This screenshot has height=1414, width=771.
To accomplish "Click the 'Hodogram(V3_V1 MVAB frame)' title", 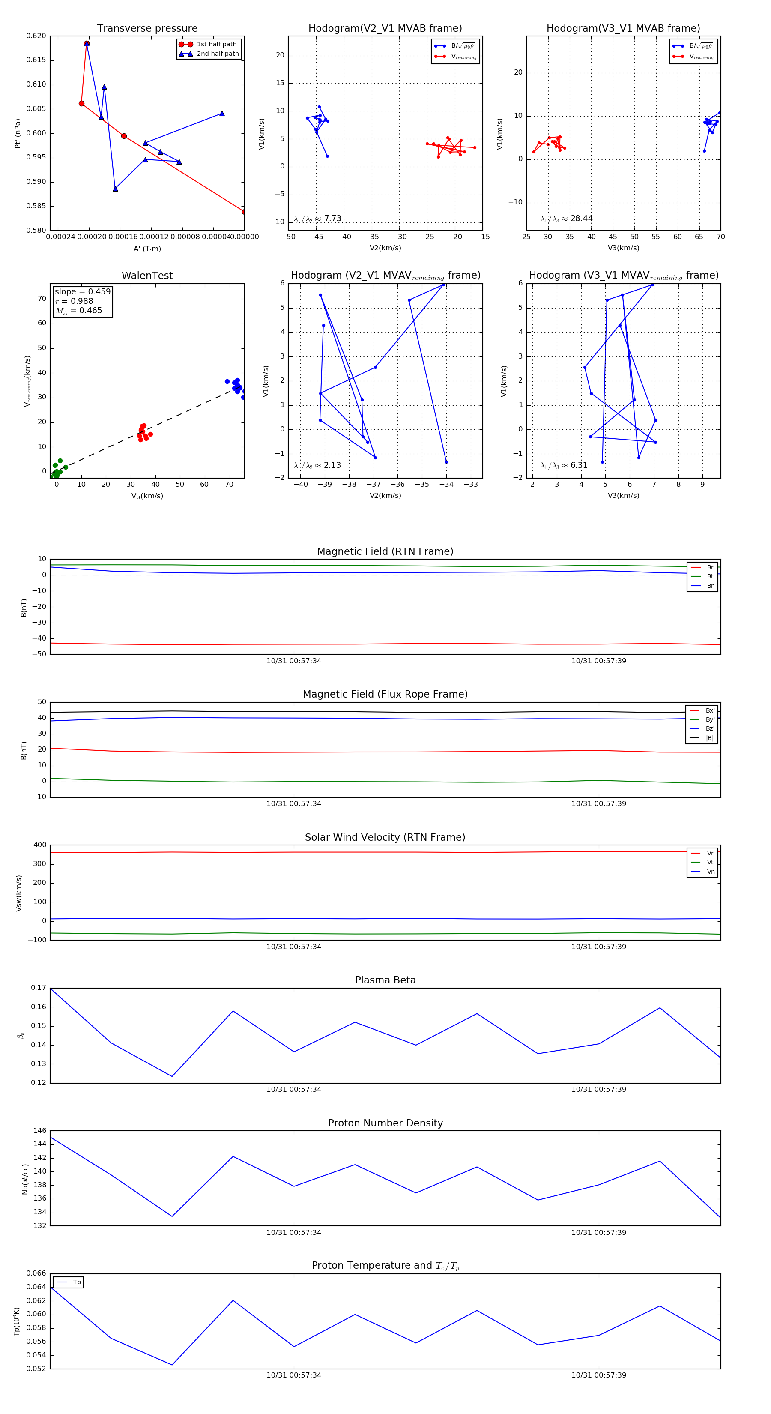I will coord(623,29).
